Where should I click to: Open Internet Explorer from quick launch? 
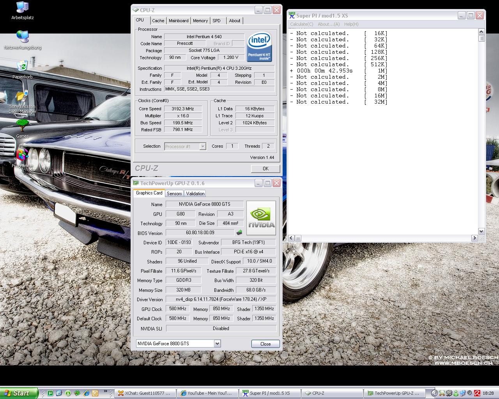click(87, 393)
